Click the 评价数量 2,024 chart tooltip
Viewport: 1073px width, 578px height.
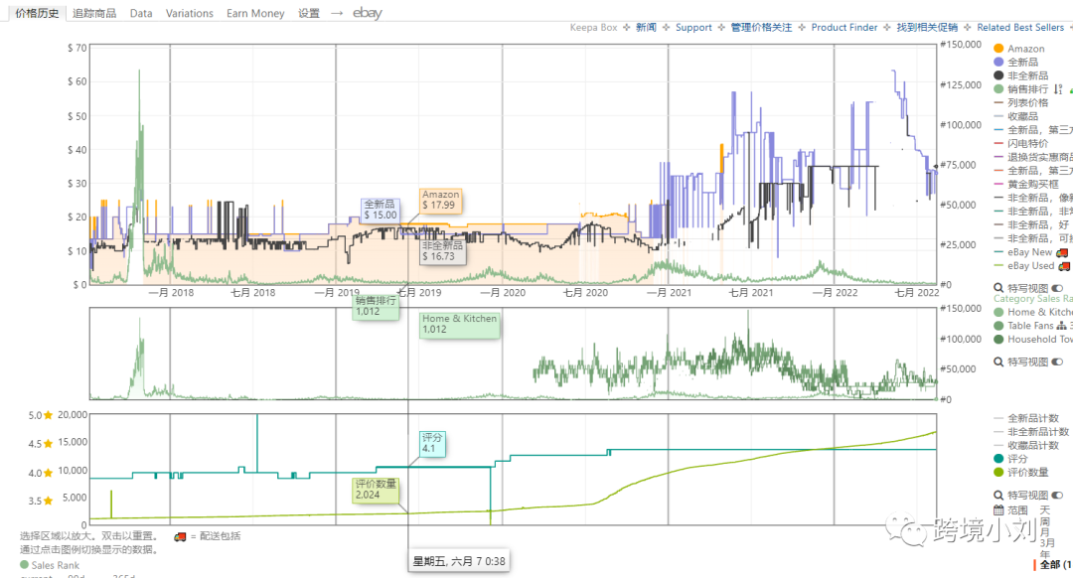point(375,489)
